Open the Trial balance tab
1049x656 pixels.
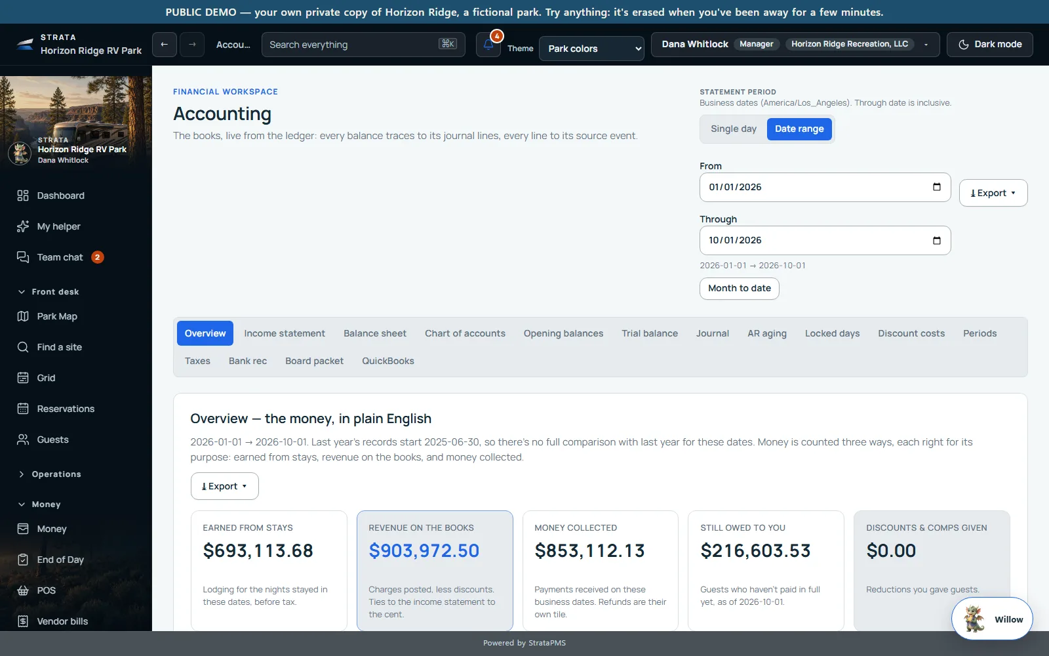click(x=650, y=333)
